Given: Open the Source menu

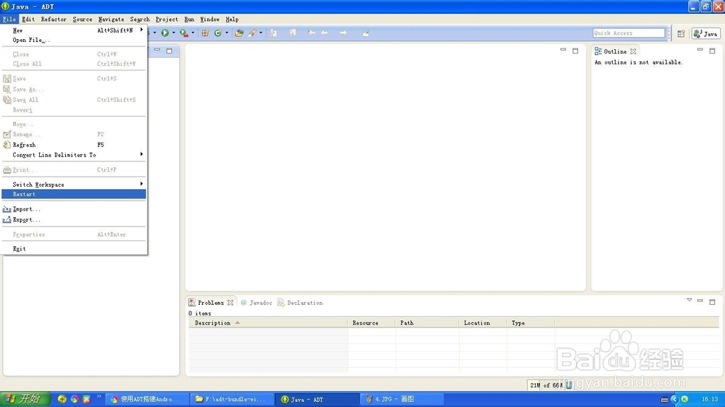Looking at the screenshot, I should pyautogui.click(x=83, y=20).
